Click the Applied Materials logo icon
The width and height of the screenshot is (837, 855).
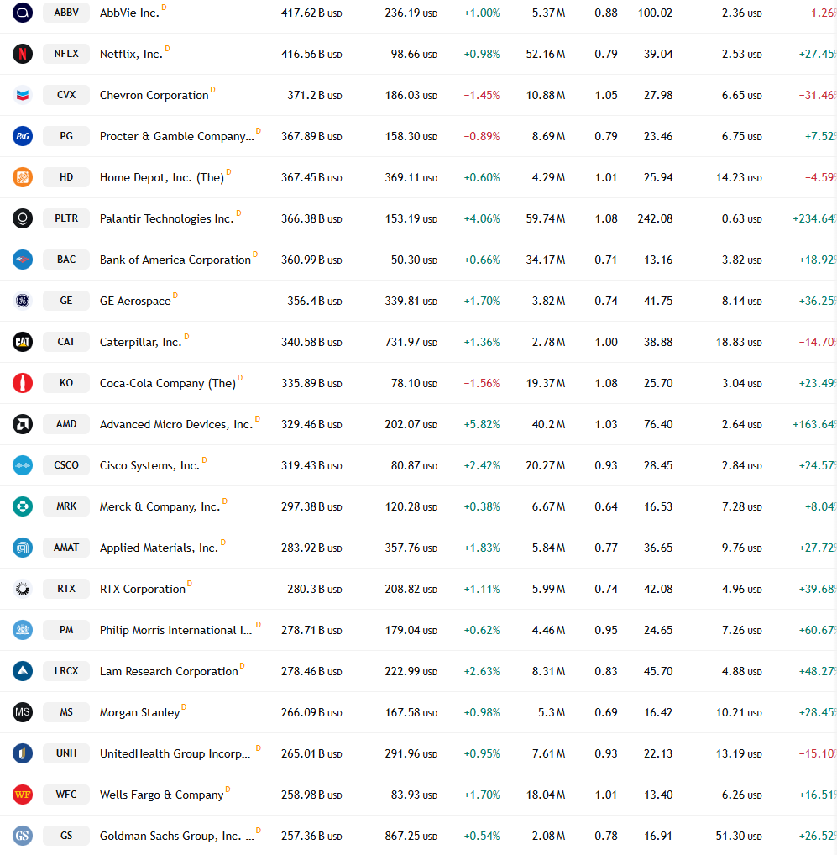coord(23,548)
